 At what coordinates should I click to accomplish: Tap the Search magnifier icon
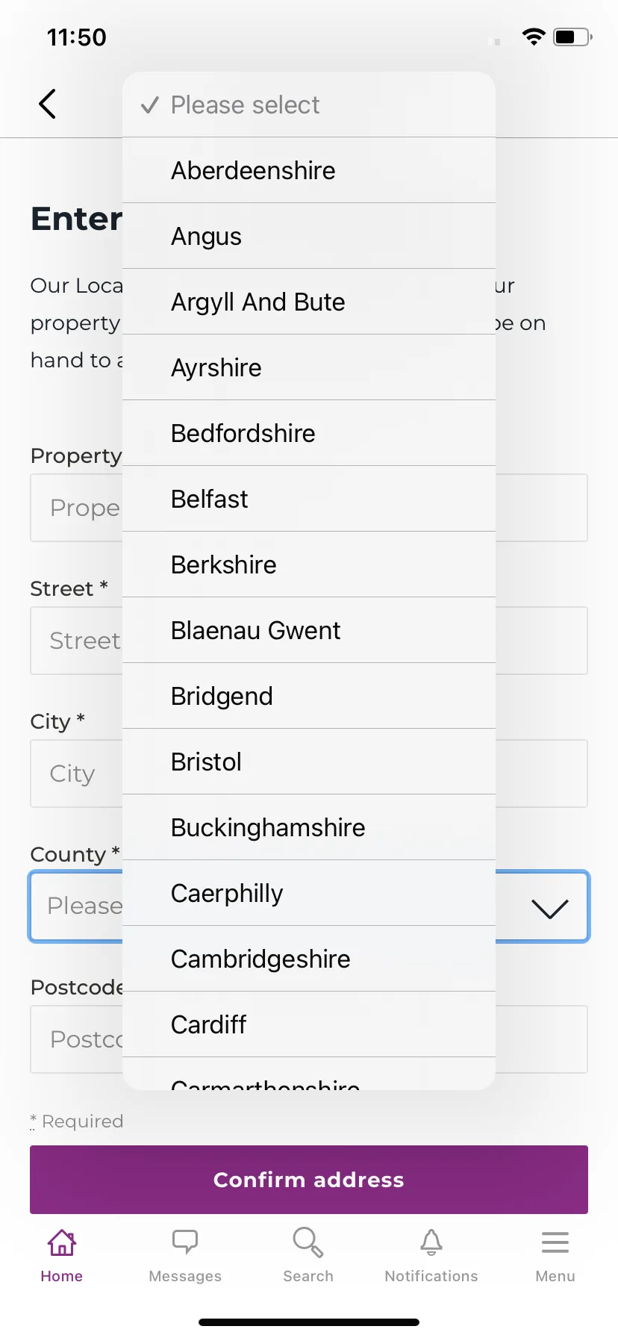(308, 1242)
